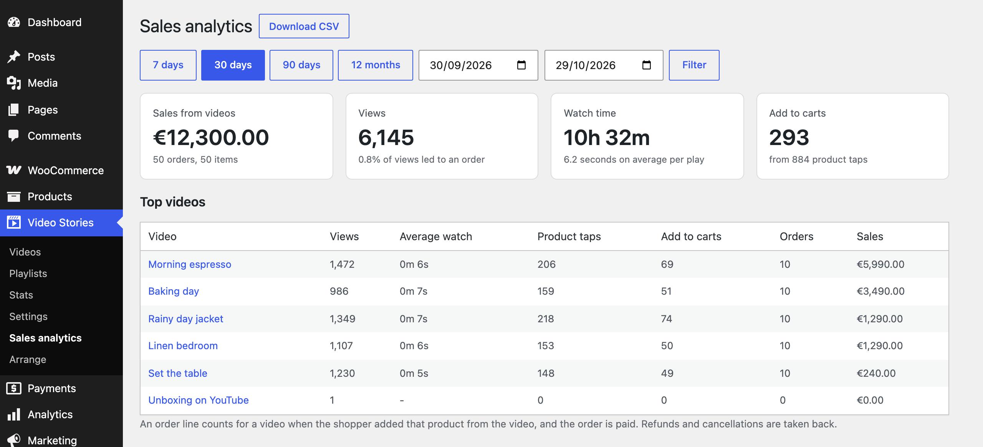Viewport: 983px width, 447px height.
Task: Open calendar picker for end date 29/10/2026
Action: coord(646,65)
